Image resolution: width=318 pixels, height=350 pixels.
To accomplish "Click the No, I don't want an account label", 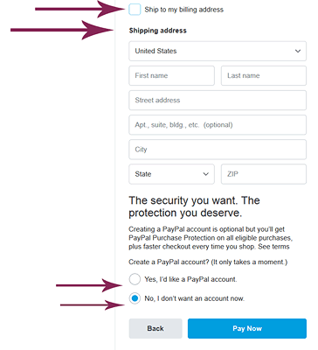I will pos(195,298).
